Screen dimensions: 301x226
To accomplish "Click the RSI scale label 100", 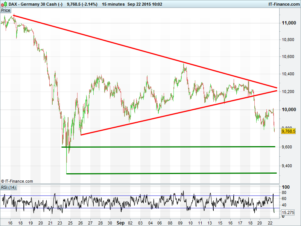I will pyautogui.click(x=286, y=187).
